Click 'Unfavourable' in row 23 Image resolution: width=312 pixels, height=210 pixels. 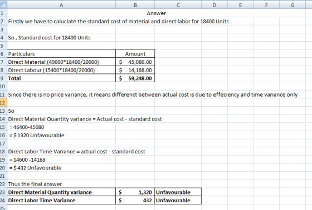tap(178, 192)
